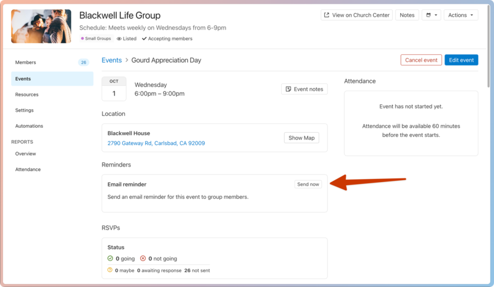The height and width of the screenshot is (287, 494).
Task: Open the calendar icon dropdown
Action: point(431,15)
